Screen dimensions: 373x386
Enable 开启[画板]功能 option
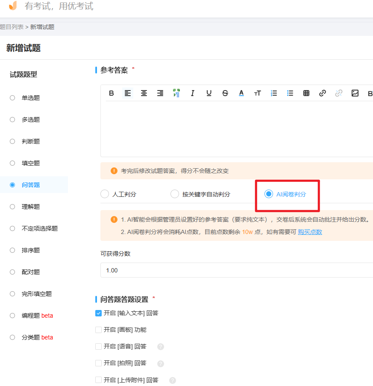pos(98,330)
